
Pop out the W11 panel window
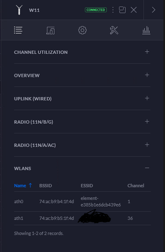[122, 10]
